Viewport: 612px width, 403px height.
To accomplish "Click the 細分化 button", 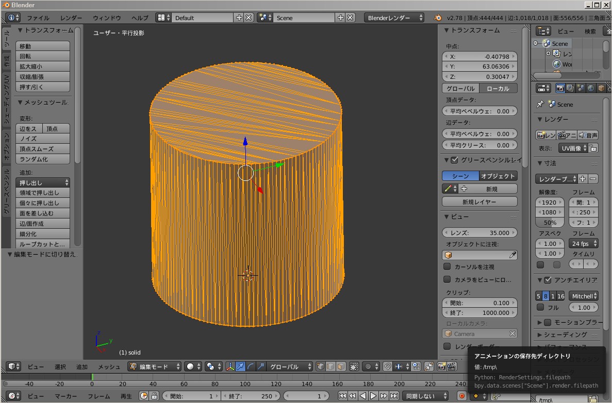I will tap(43, 234).
